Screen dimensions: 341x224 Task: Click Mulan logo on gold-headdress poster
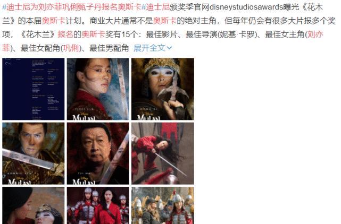coord(149,117)
